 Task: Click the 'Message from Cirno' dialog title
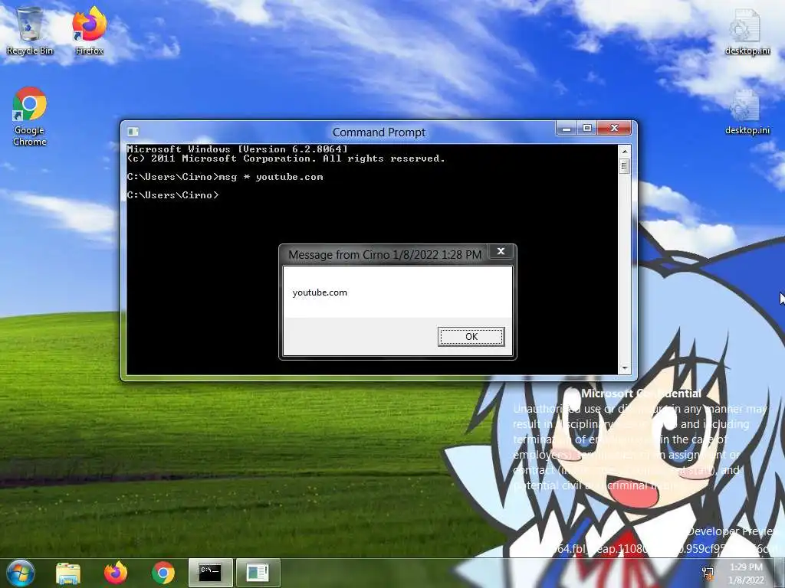385,255
